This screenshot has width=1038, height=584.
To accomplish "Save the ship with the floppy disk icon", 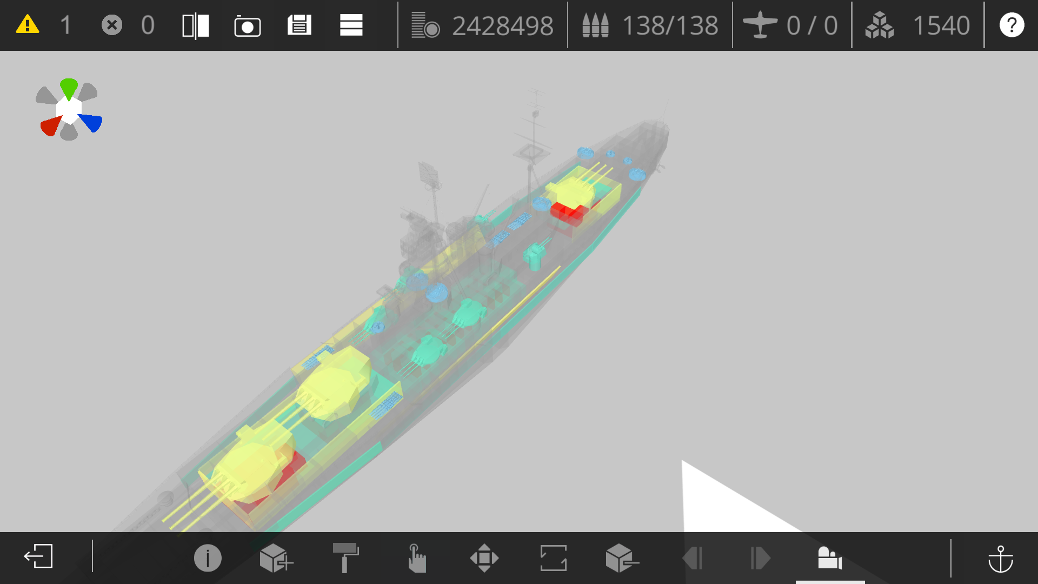I will point(300,25).
